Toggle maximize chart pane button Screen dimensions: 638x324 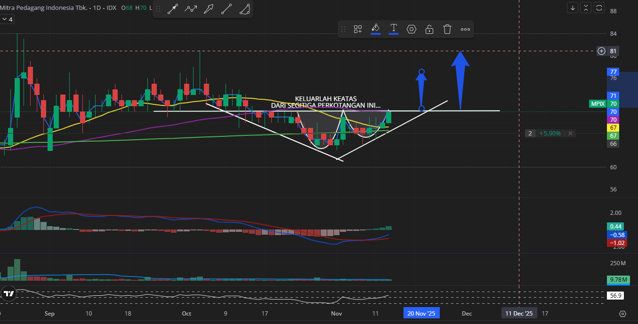(599, 8)
